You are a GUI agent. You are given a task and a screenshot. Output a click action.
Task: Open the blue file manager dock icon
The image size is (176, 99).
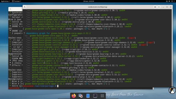88,96
